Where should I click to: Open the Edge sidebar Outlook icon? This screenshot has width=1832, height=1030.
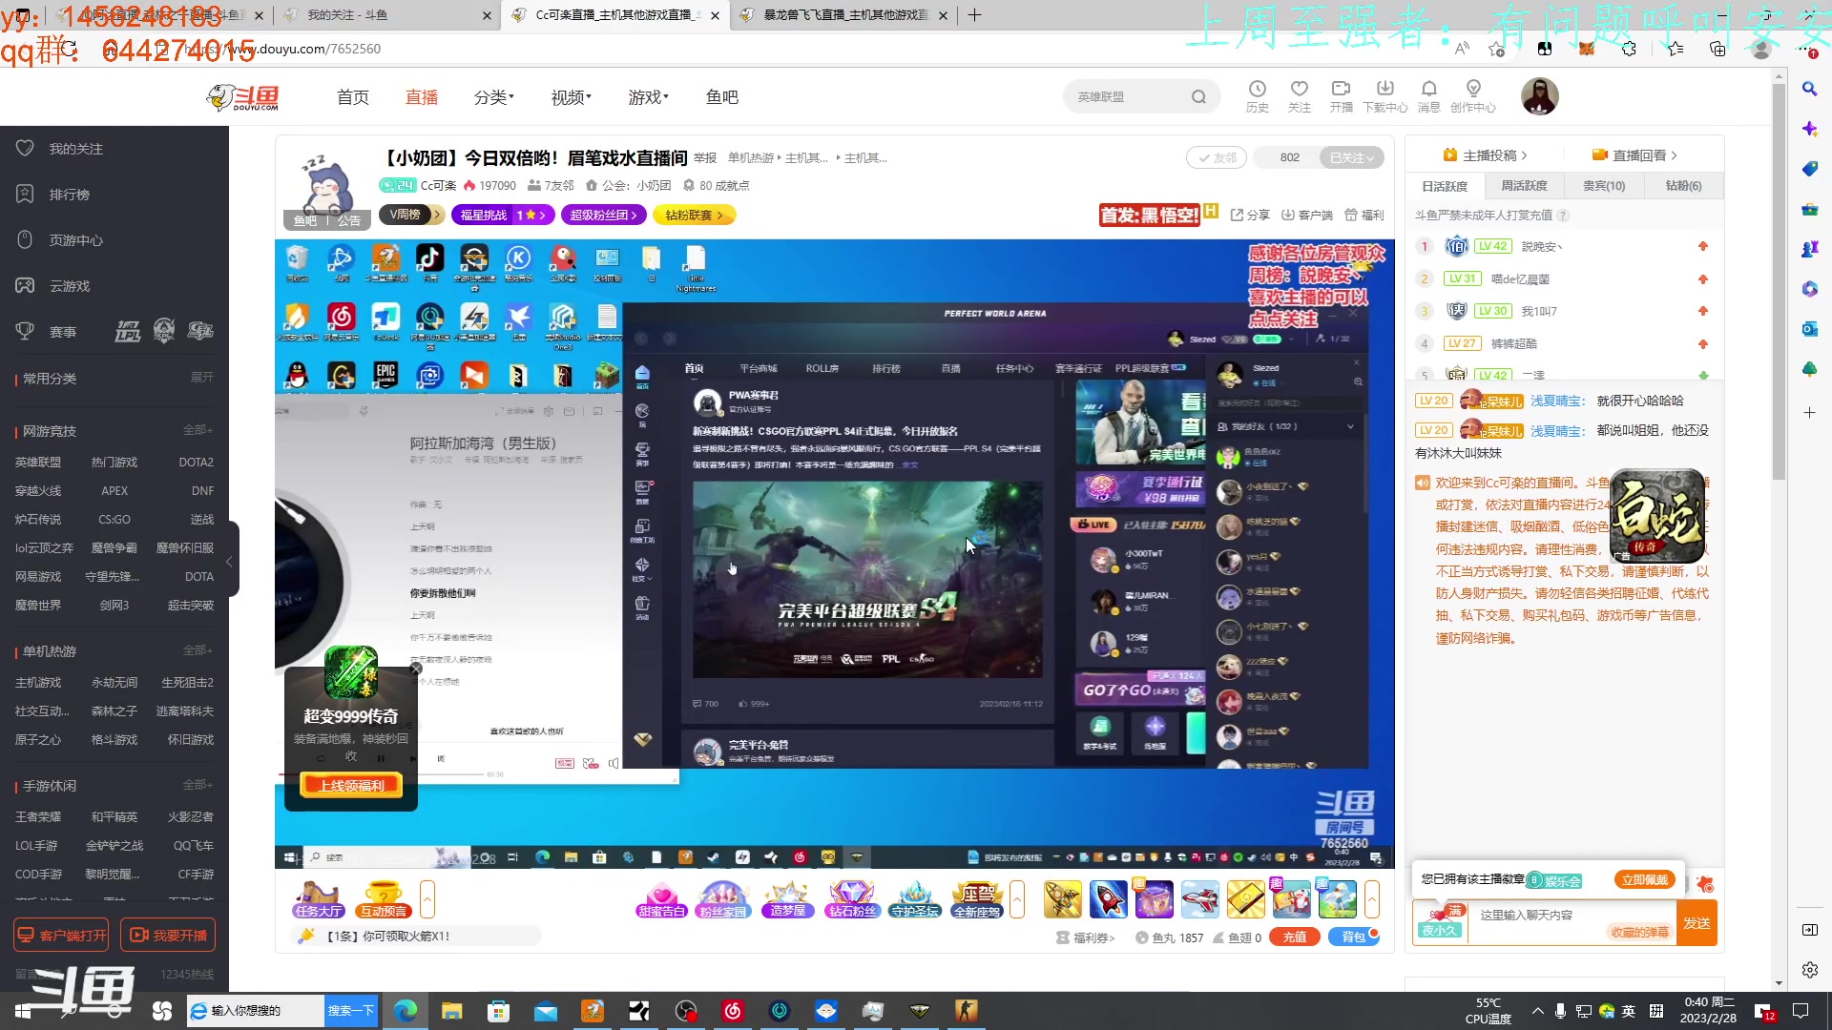coord(1809,329)
